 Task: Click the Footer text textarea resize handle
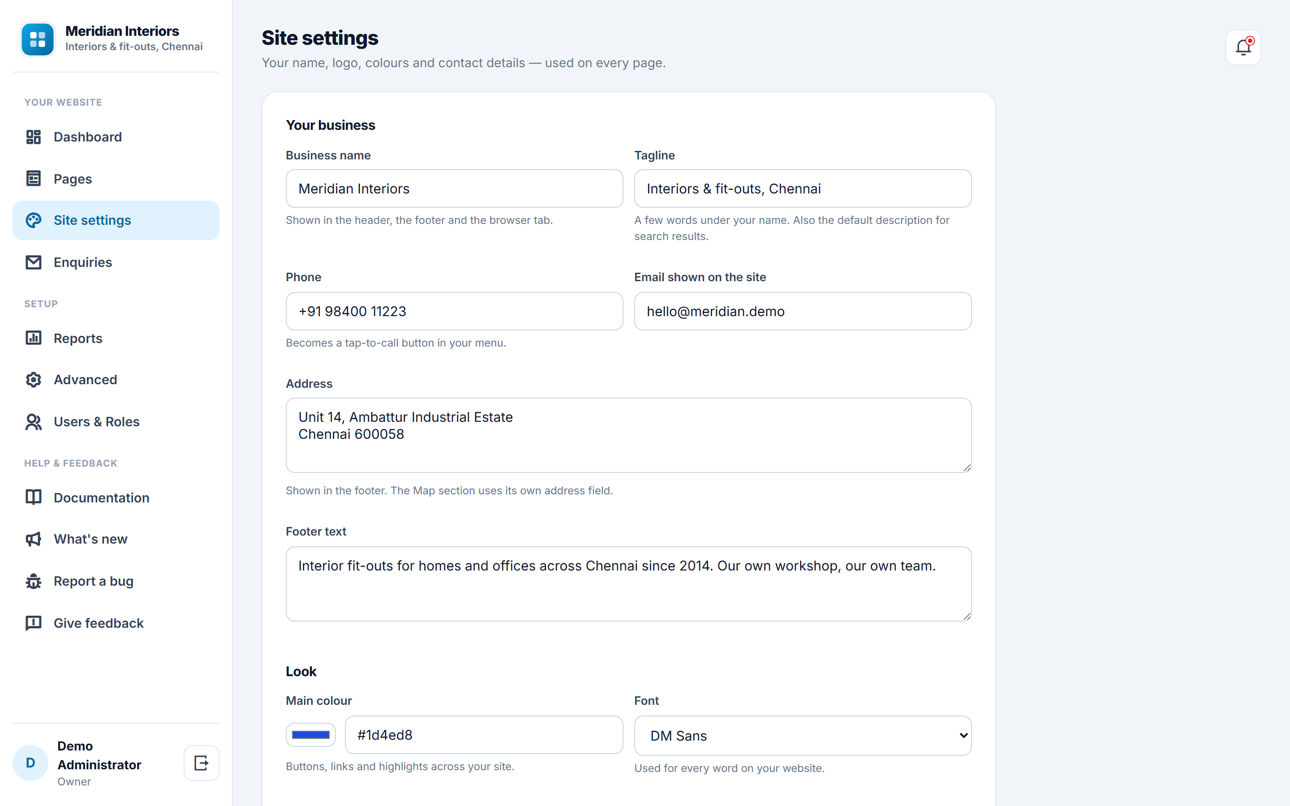(x=967, y=616)
